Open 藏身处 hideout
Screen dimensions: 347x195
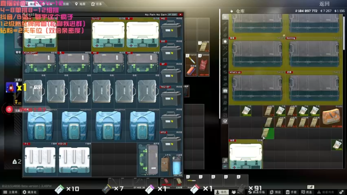[x=29, y=192]
